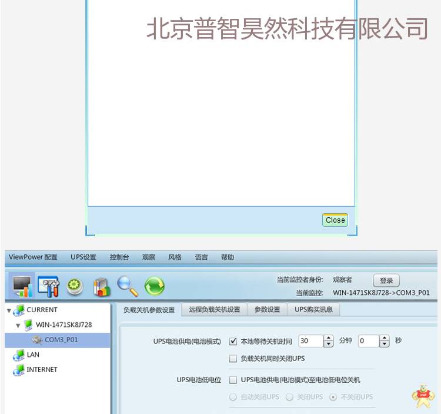This screenshot has width=441, height=414.
Task: Select the LAN tree row
Action: (x=58, y=355)
